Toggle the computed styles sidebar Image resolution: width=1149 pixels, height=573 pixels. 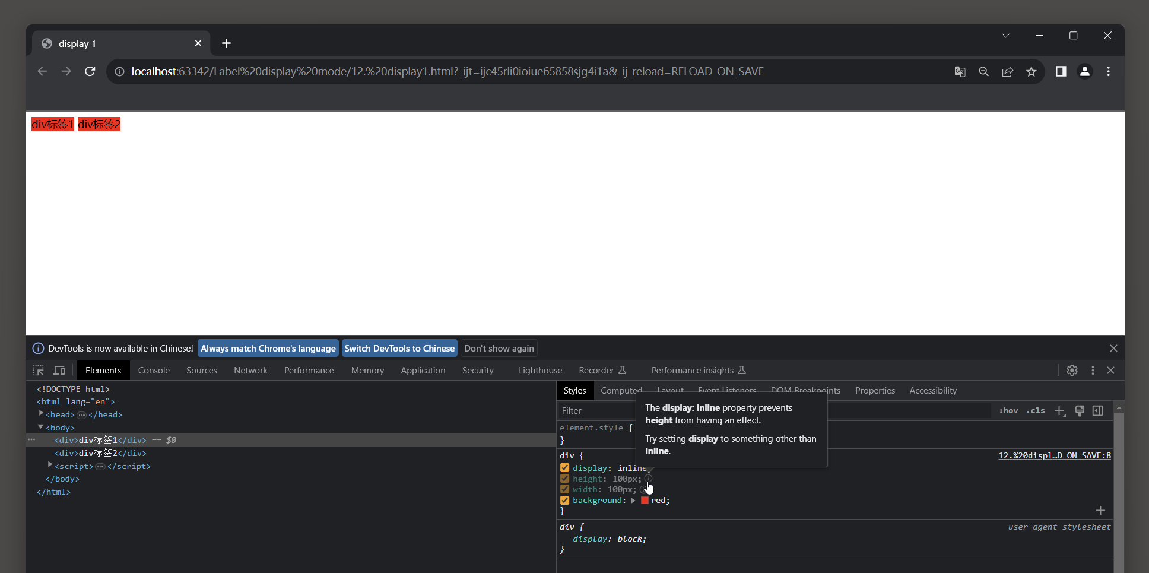pos(1098,411)
